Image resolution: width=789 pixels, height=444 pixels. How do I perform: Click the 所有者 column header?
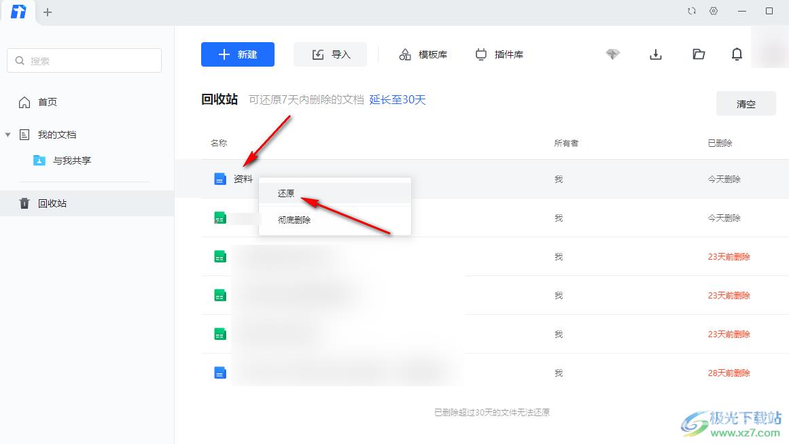point(566,143)
